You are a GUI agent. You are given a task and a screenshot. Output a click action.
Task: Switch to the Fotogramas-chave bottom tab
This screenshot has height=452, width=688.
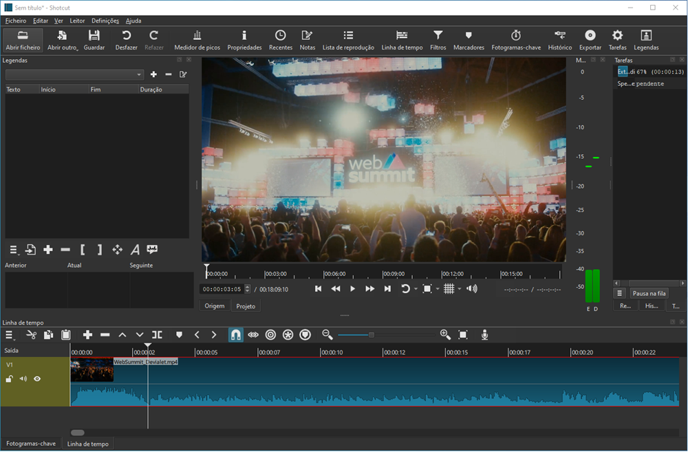click(31, 444)
